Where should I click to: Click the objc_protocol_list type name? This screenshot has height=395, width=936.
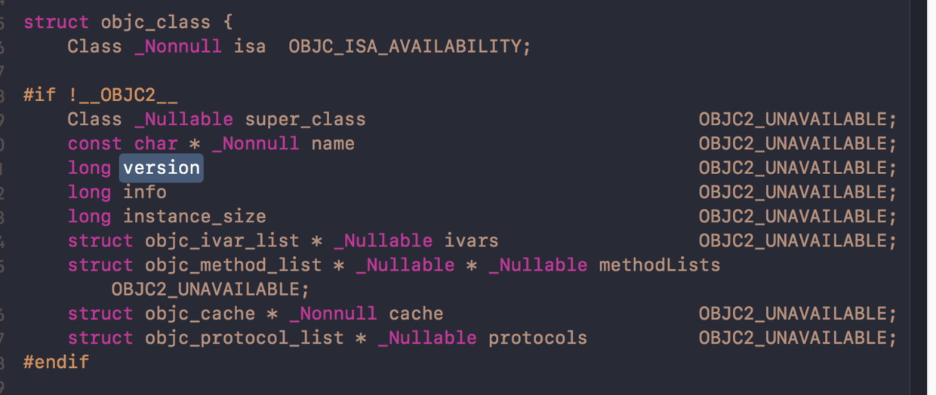pos(244,338)
